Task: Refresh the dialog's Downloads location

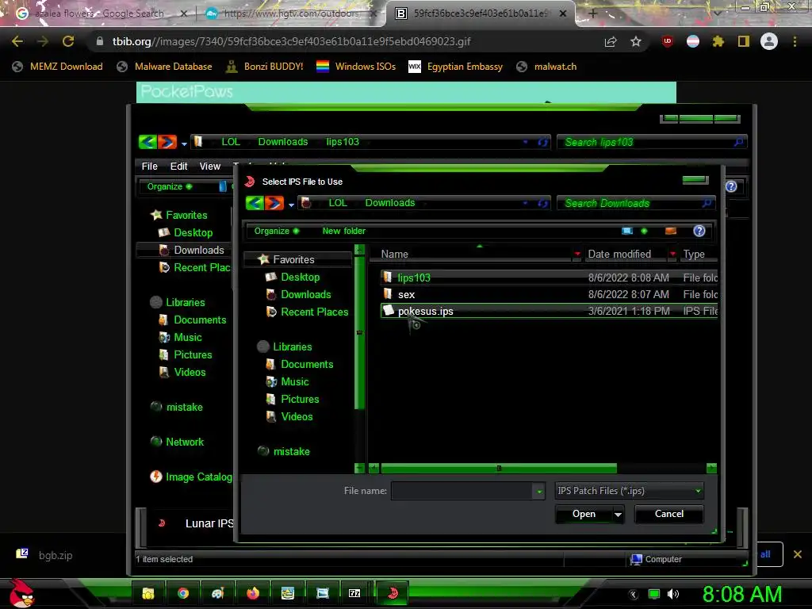Action: tap(542, 204)
